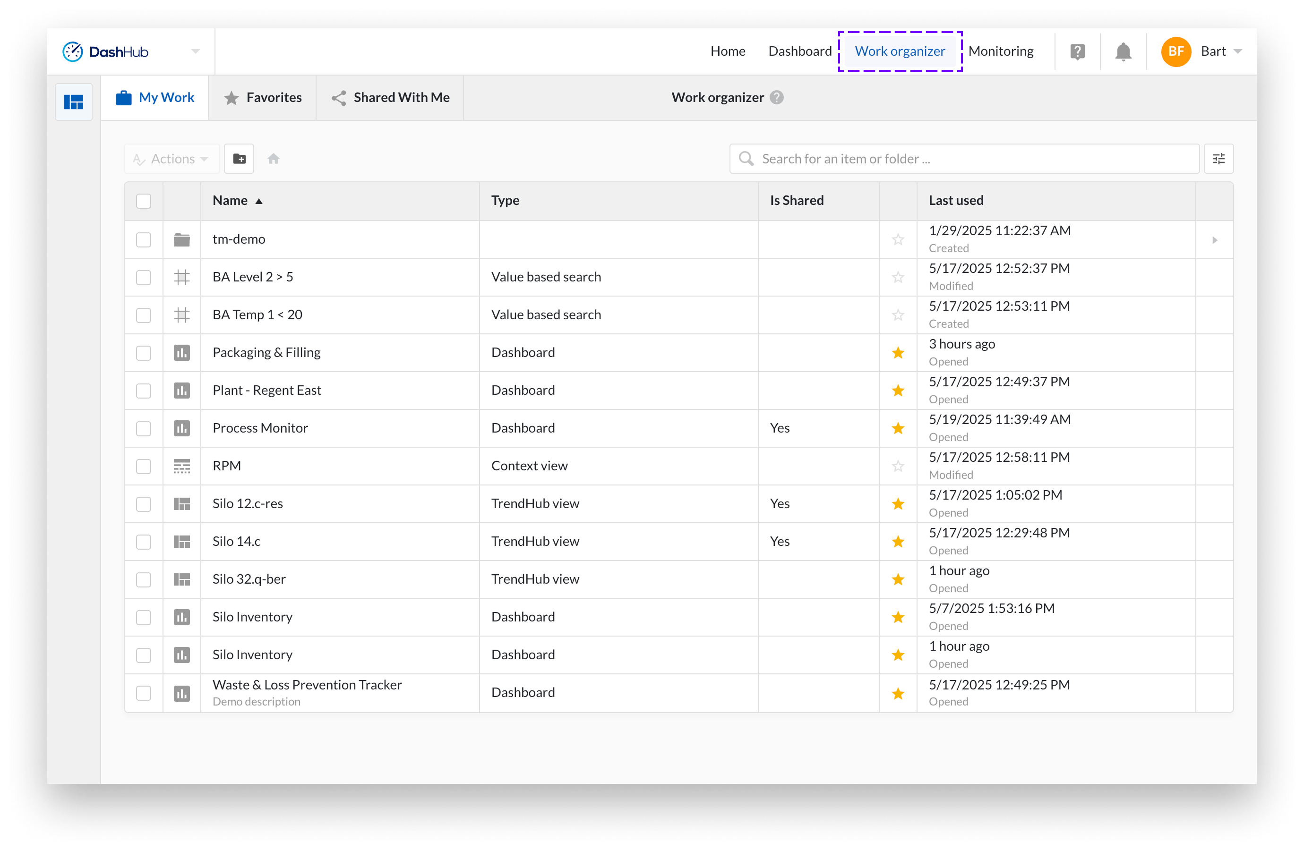Unfavorite Packaging & Filling star
Viewport: 1304px width, 850px height.
898,353
